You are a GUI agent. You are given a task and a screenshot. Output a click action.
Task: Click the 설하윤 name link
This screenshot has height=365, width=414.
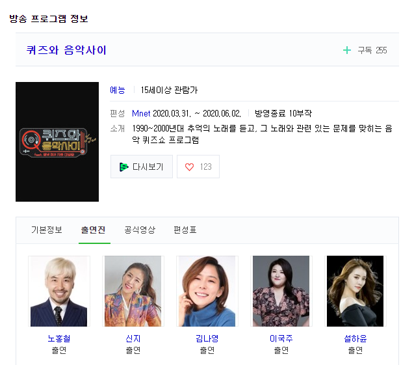click(x=355, y=338)
